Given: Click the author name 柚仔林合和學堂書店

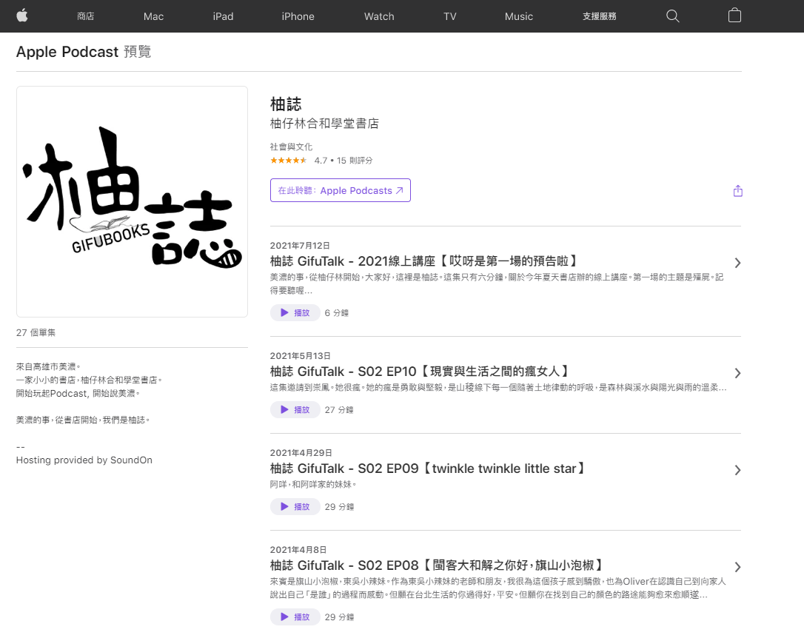Looking at the screenshot, I should 324,124.
